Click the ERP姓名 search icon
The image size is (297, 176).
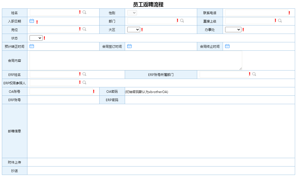[x=84, y=74]
